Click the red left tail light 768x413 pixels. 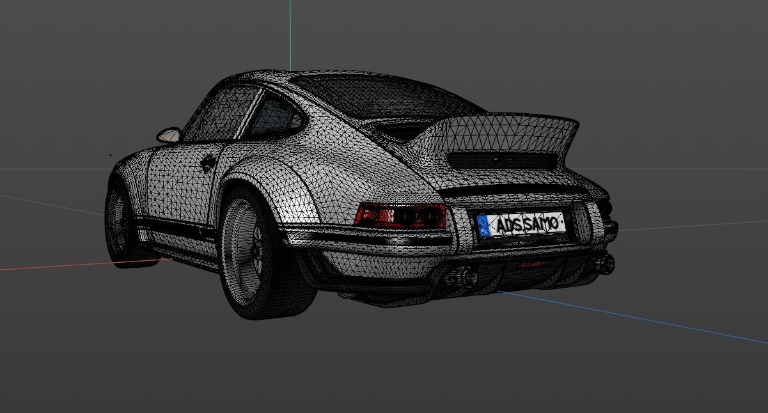400,215
